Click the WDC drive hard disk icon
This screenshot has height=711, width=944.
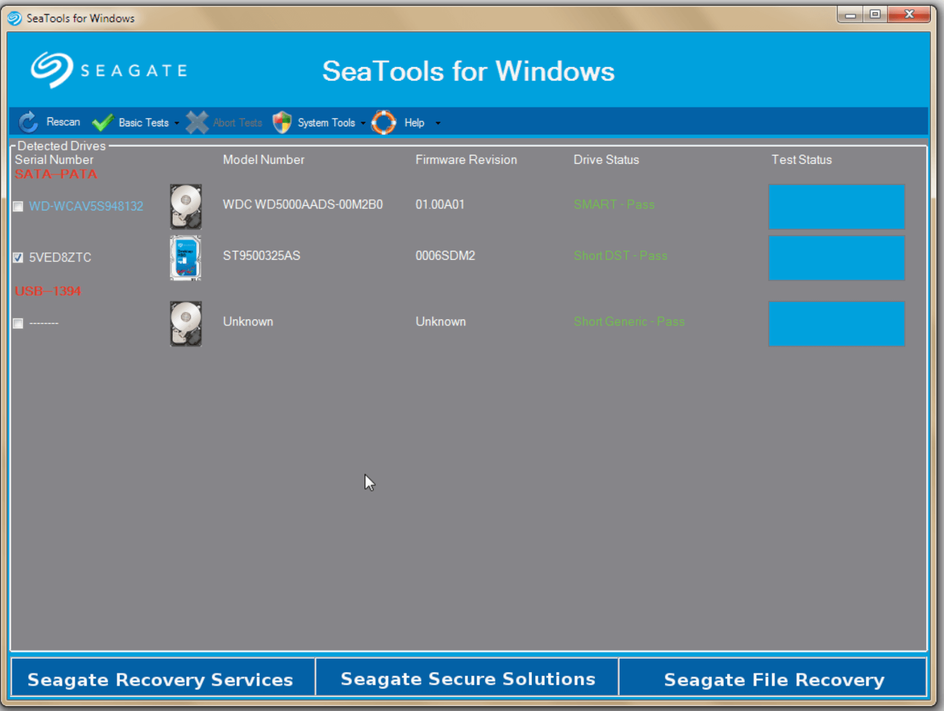[x=185, y=207]
